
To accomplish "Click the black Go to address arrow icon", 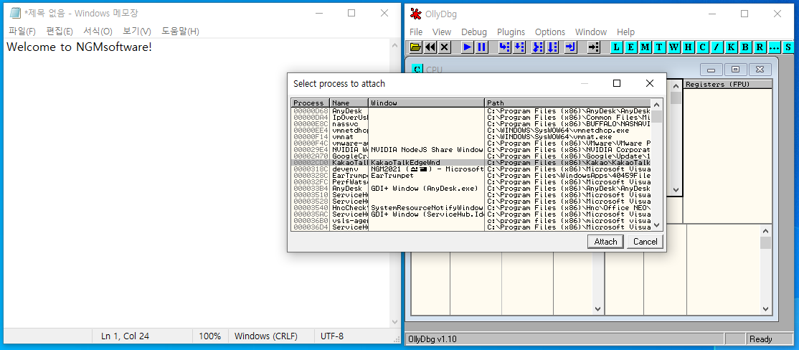I will coord(594,47).
